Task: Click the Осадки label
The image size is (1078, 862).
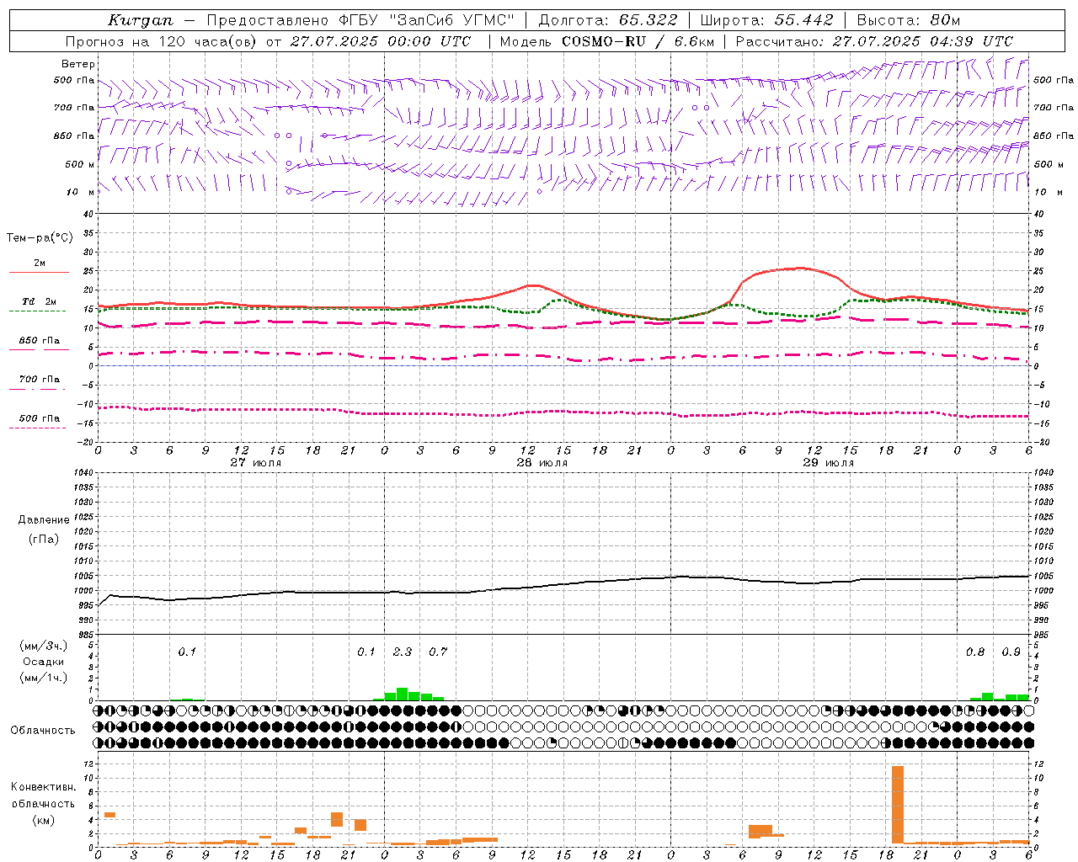Action: click(44, 662)
